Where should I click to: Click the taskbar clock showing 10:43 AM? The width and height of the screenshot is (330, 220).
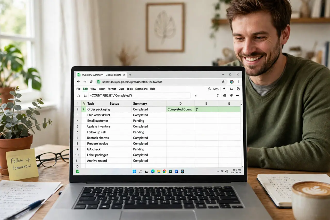236,171
